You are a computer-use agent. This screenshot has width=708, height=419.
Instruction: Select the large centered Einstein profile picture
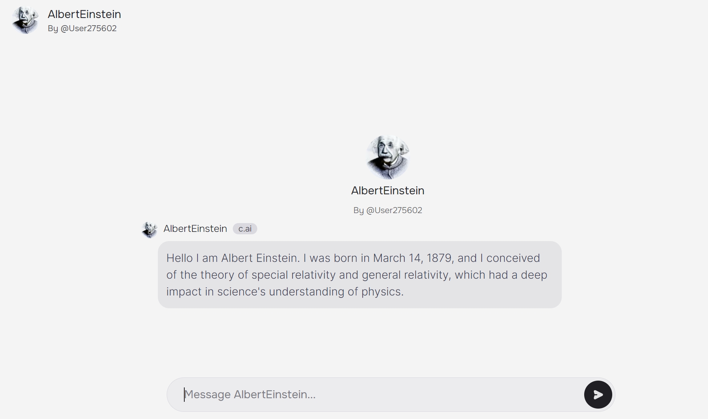387,157
